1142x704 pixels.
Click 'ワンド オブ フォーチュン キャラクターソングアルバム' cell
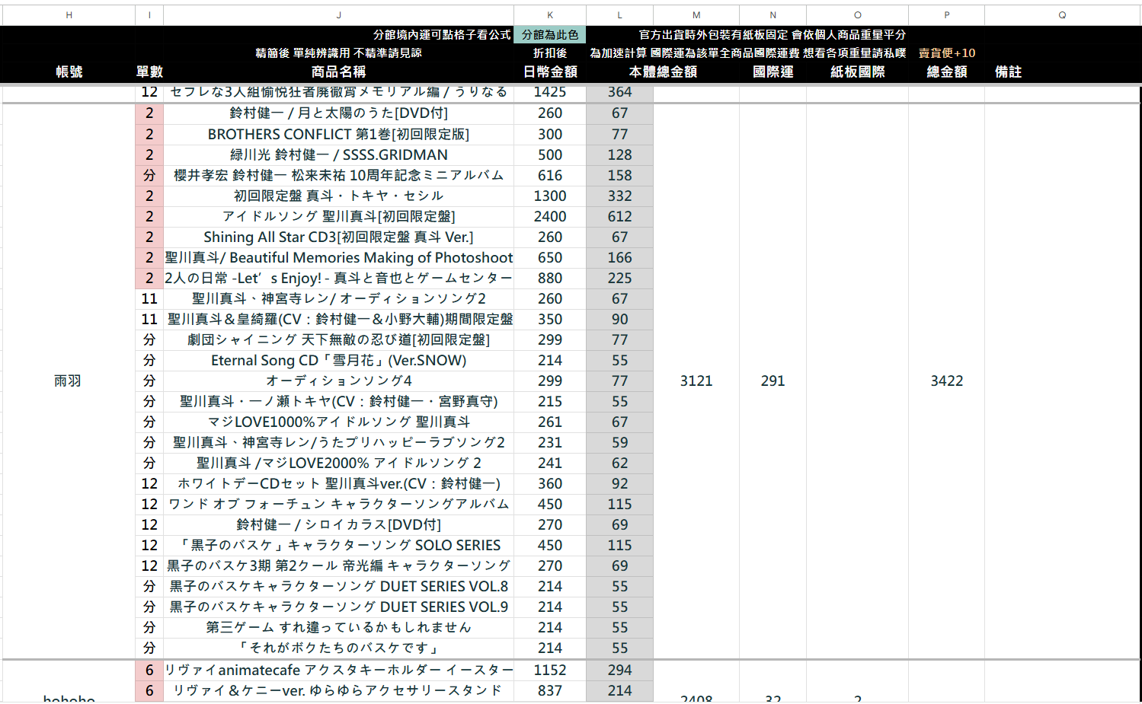coord(339,505)
